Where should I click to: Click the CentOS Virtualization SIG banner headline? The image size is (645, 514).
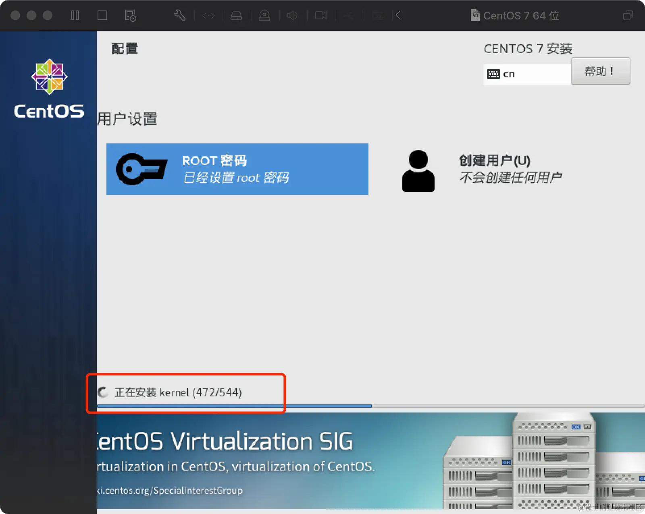coord(225,441)
